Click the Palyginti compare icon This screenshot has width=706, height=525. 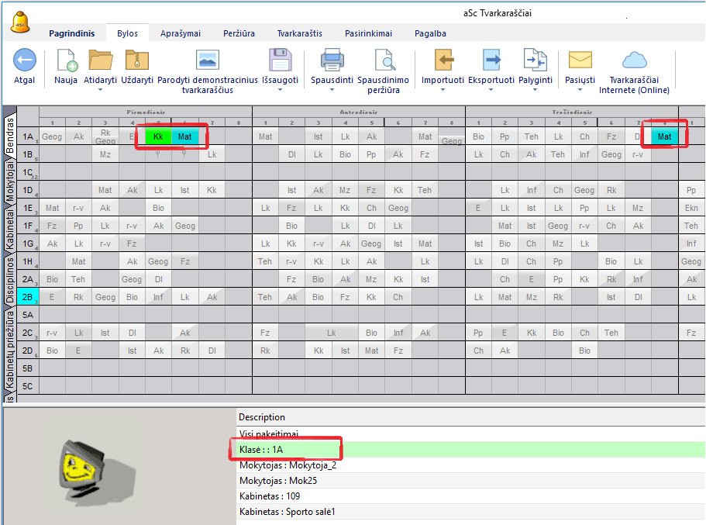click(535, 60)
